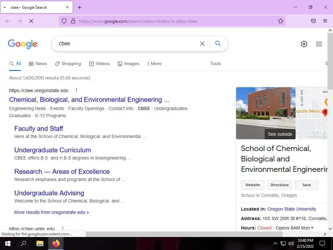
Task: Select the All results tab
Action: [15, 63]
